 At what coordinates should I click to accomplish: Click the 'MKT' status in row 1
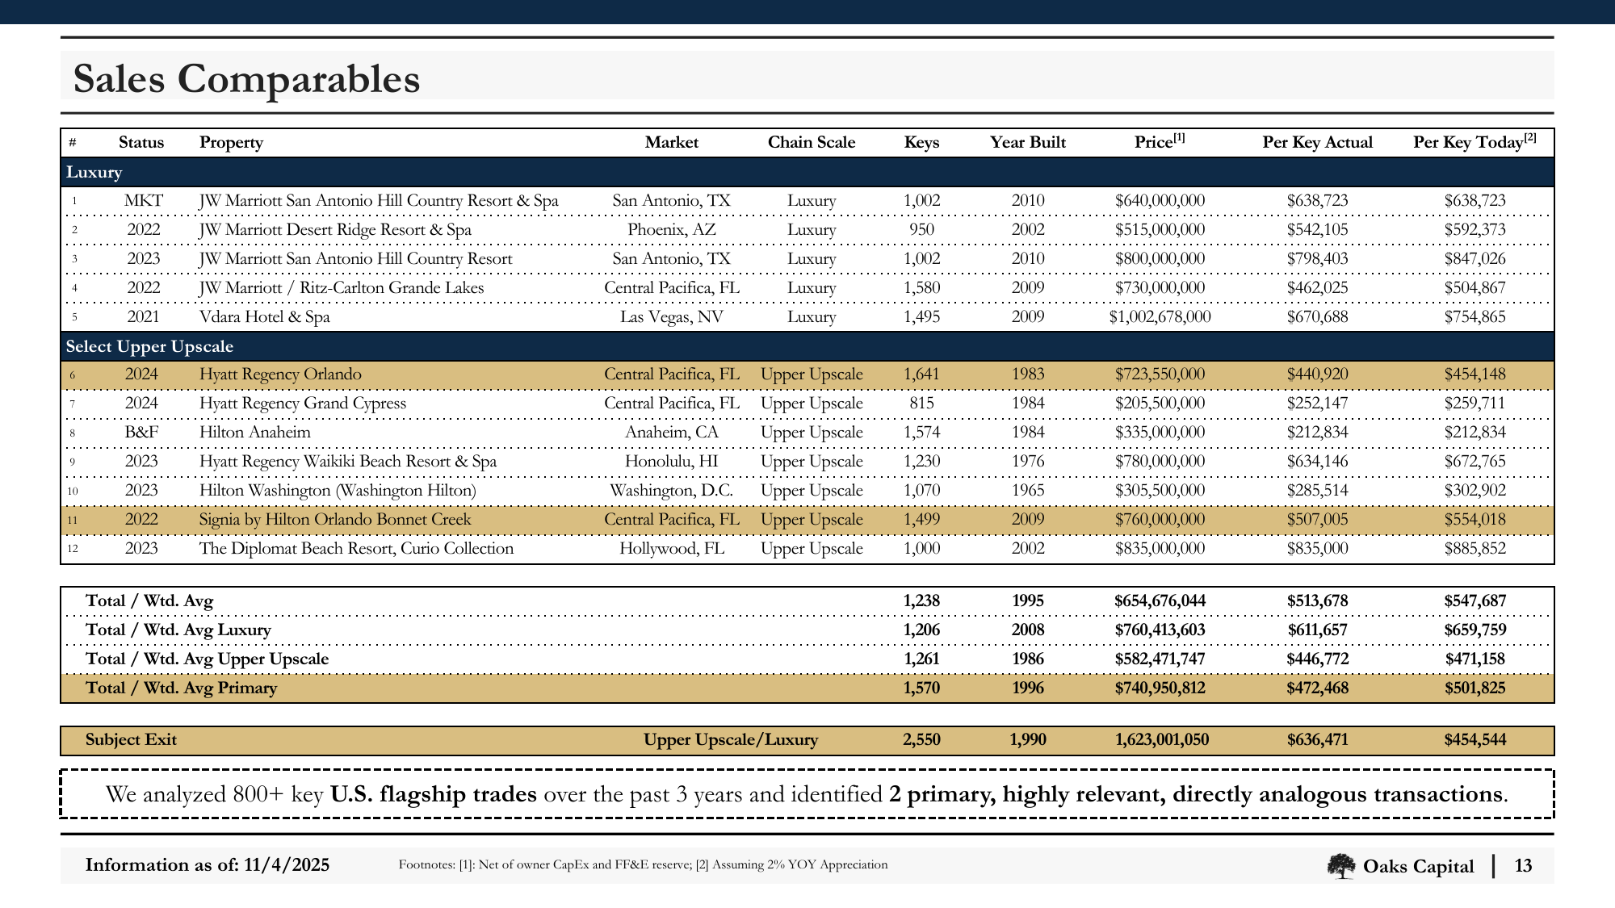click(x=143, y=200)
